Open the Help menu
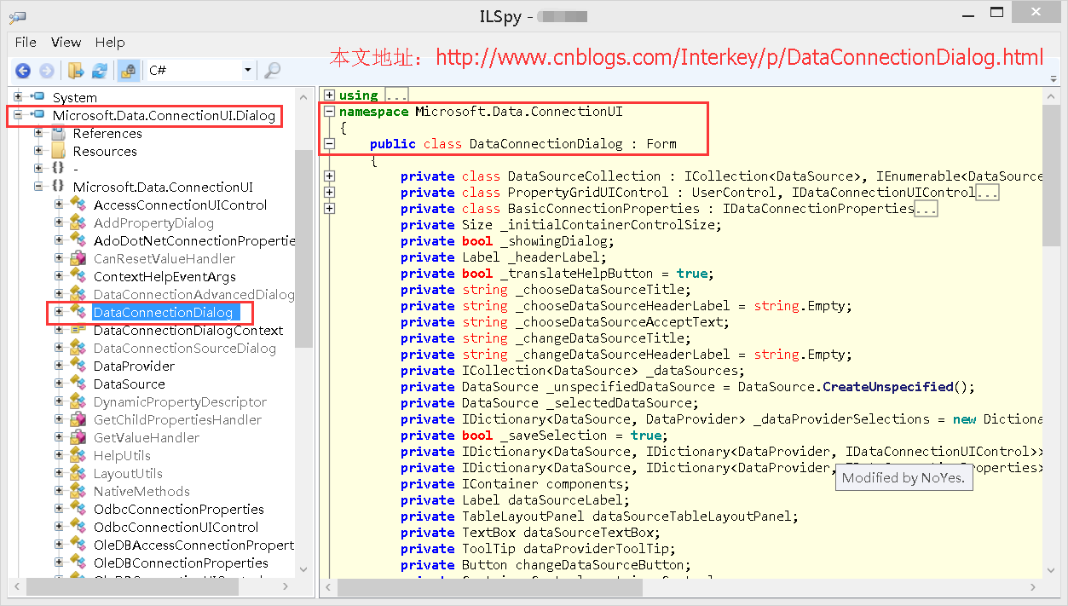This screenshot has width=1068, height=606. [x=110, y=42]
